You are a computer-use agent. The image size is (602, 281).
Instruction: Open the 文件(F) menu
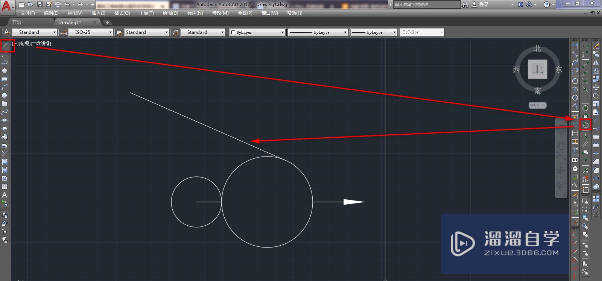(x=27, y=13)
